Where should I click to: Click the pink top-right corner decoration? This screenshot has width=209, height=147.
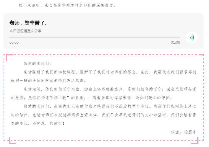(201, 55)
